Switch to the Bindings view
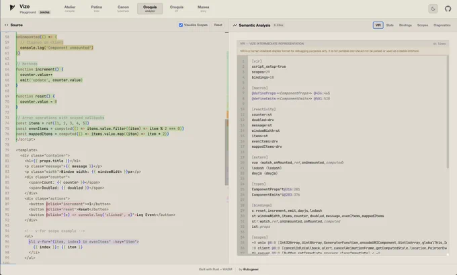Image resolution: width=457 pixels, height=275 pixels. pos(405,26)
